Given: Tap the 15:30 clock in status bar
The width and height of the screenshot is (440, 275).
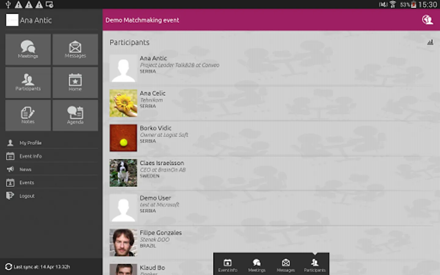Looking at the screenshot, I should coord(428,5).
